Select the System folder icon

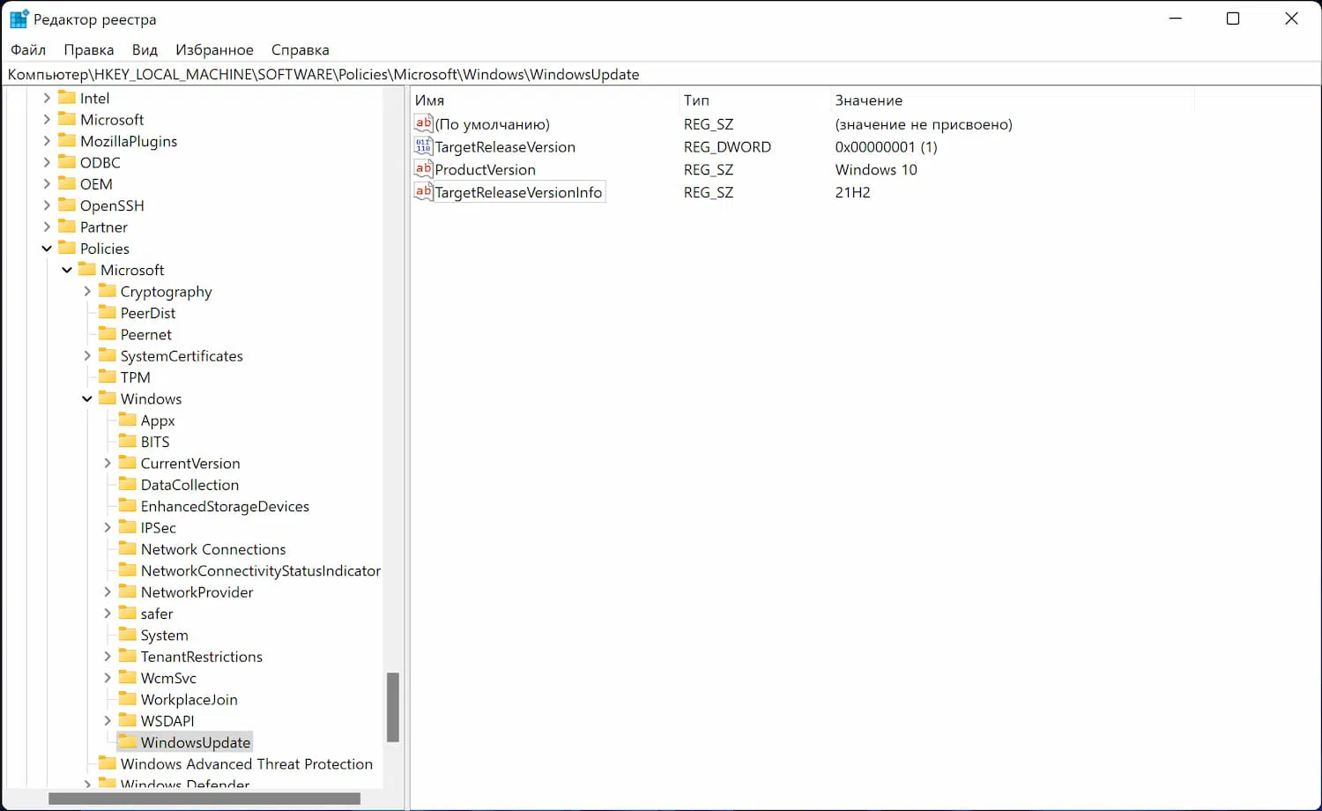(x=128, y=634)
